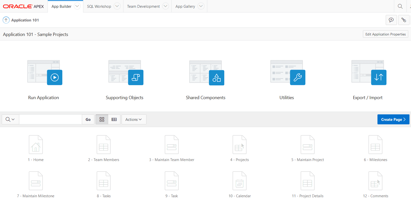
Task: Focus the page search input field
Action: point(51,119)
